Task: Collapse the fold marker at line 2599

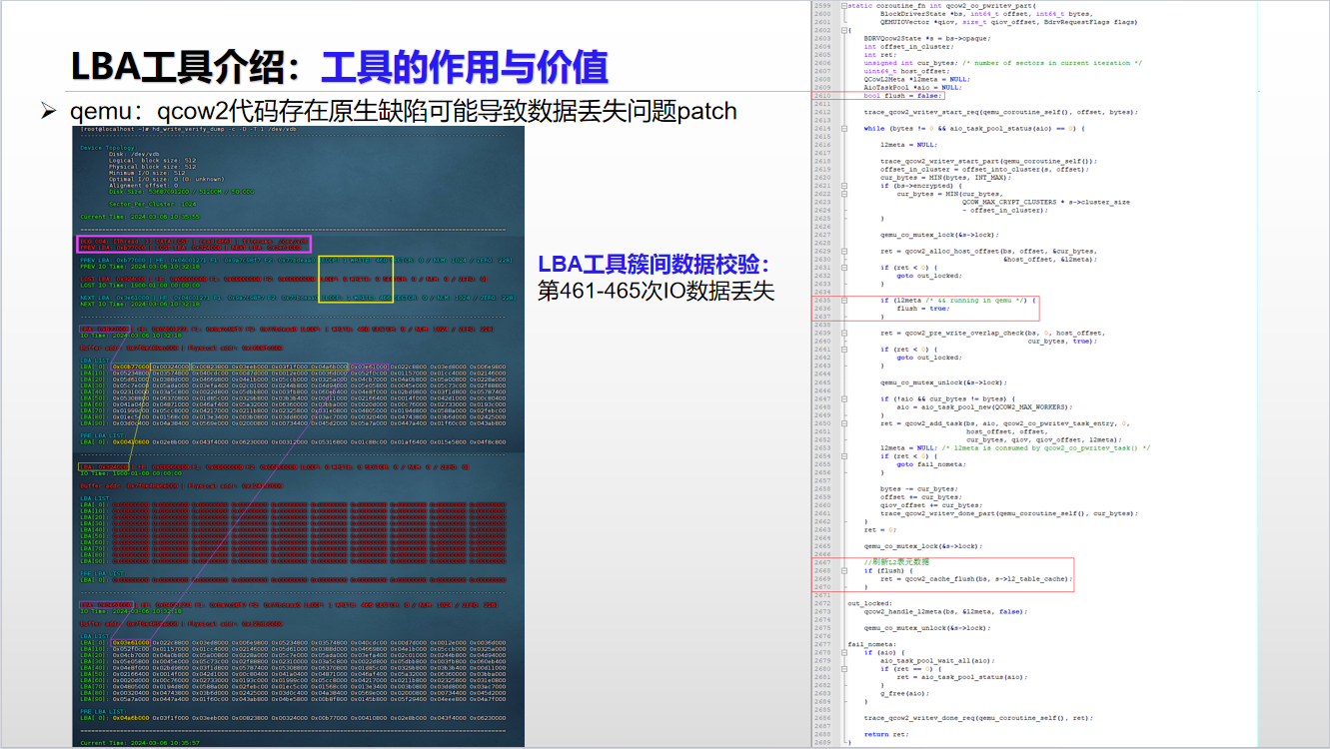Action: coord(844,5)
